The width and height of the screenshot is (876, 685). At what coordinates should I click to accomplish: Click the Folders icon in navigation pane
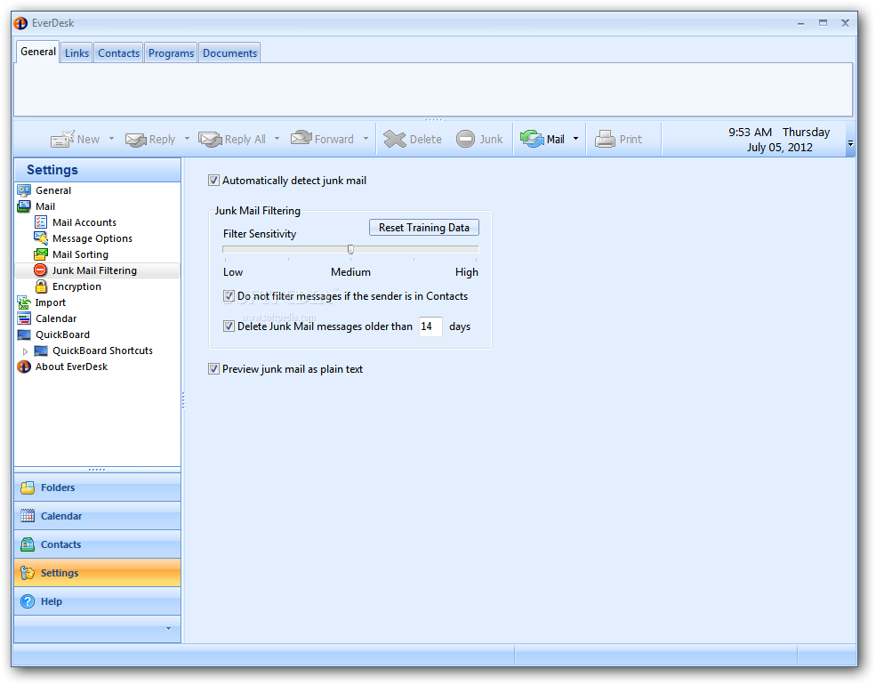[x=28, y=488]
